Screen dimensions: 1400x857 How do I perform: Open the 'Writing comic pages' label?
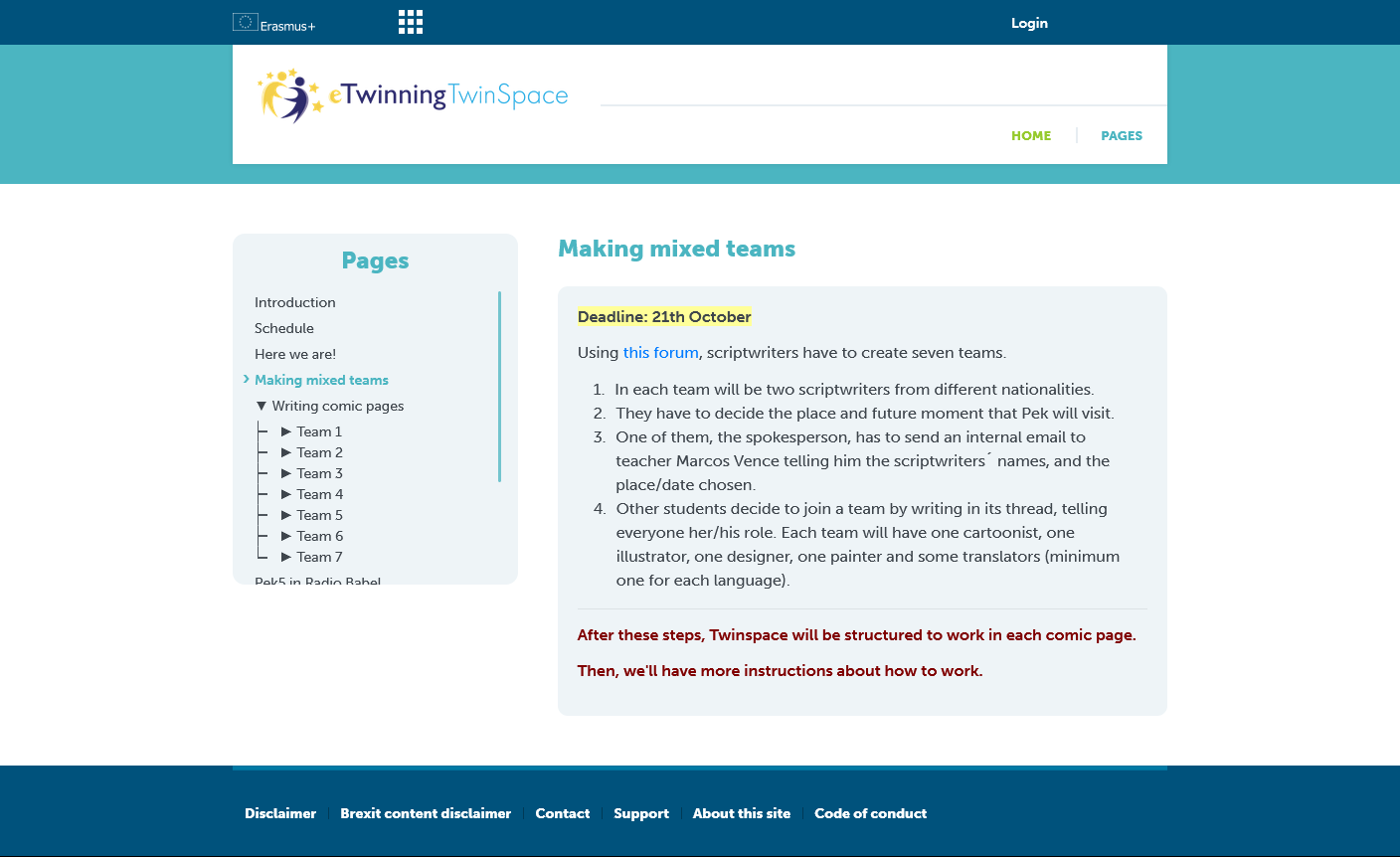point(338,406)
